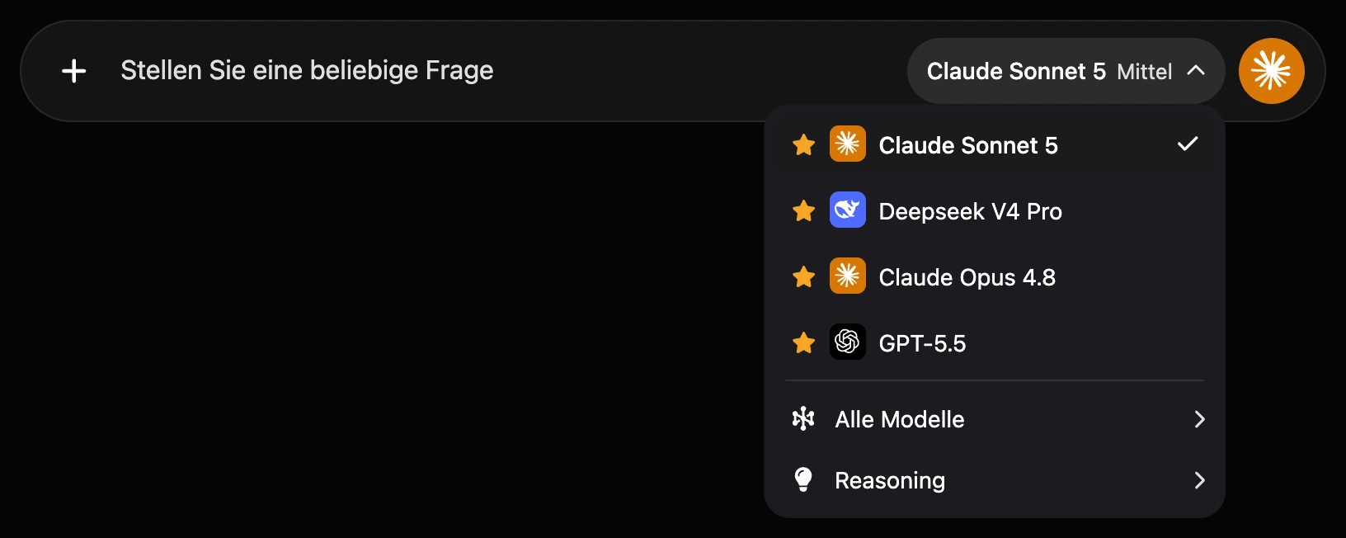Expand the Alle Modelle submenu arrow
Image resolution: width=1346 pixels, height=538 pixels.
coord(1199,419)
